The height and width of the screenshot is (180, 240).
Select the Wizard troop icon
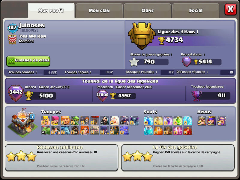point(104,121)
